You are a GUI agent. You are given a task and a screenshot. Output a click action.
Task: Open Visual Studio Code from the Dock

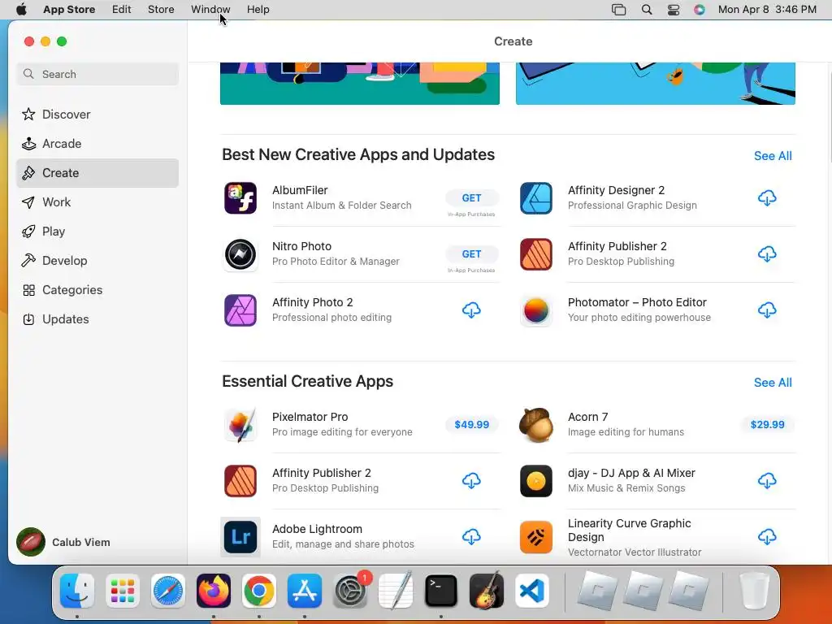tap(531, 591)
